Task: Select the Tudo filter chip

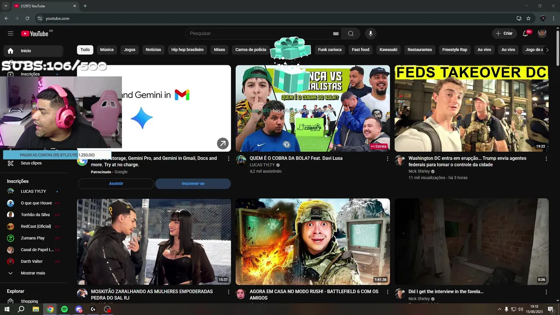Action: (x=85, y=50)
